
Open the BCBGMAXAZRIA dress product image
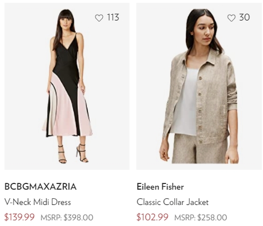(67, 86)
